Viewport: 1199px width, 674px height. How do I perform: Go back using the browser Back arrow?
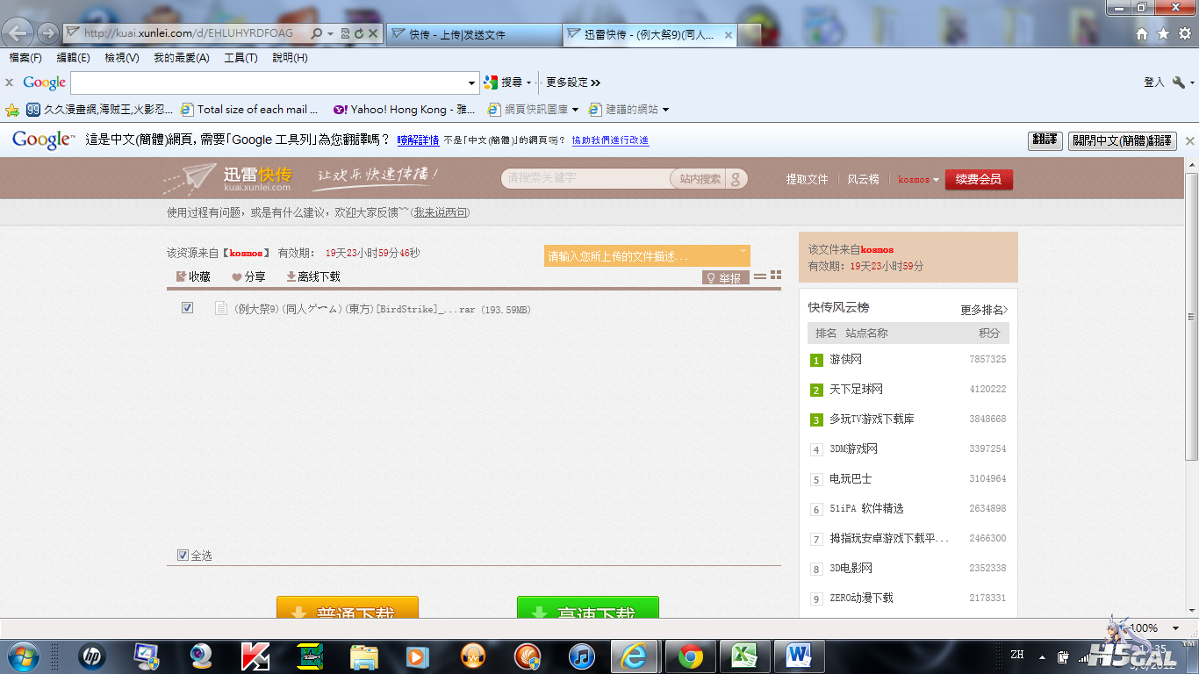click(18, 33)
